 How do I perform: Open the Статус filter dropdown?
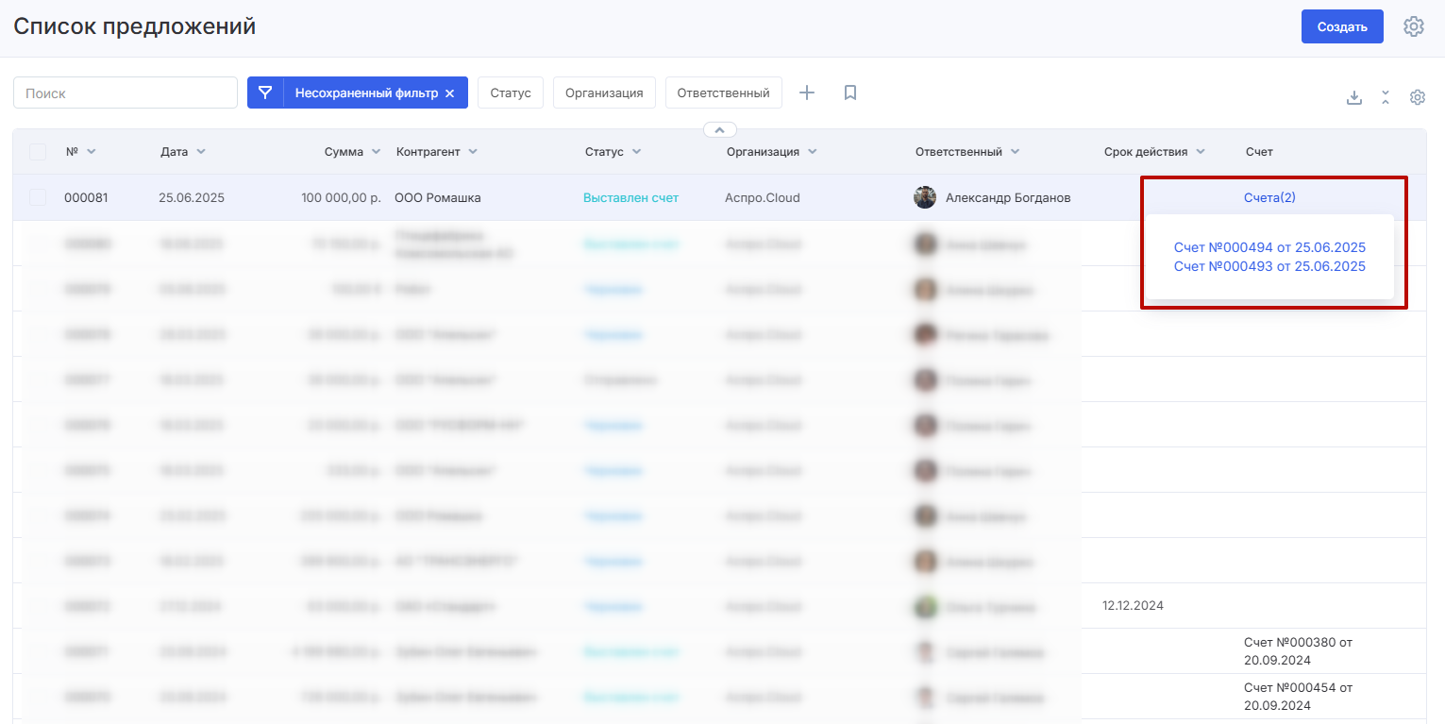pyautogui.click(x=511, y=93)
